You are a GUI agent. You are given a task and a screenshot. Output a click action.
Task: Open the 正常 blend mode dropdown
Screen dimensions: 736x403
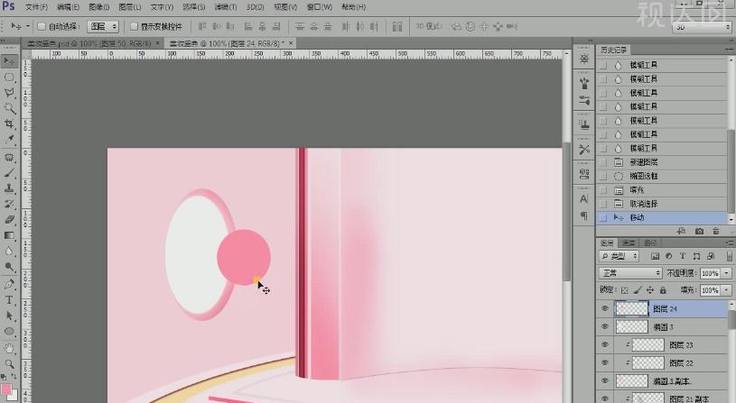point(631,273)
